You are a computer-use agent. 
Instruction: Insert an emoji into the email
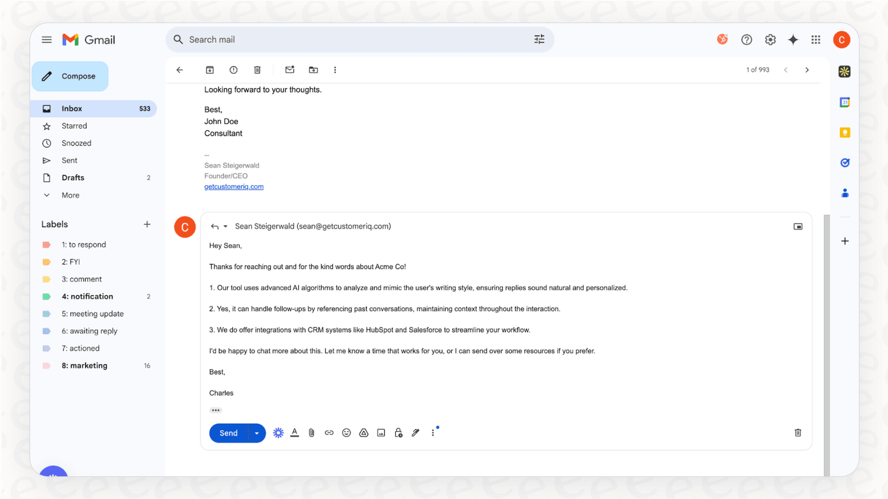(346, 432)
